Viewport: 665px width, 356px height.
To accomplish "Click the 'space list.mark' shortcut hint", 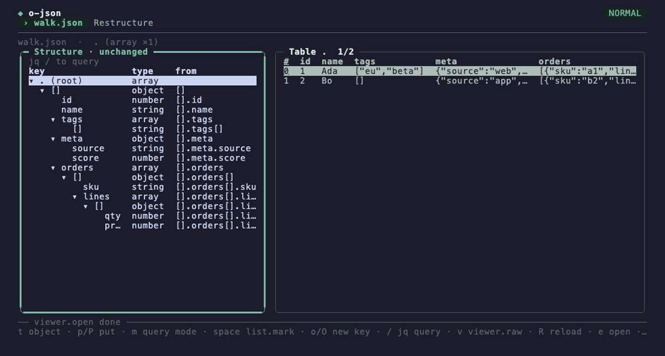I will pos(254,332).
